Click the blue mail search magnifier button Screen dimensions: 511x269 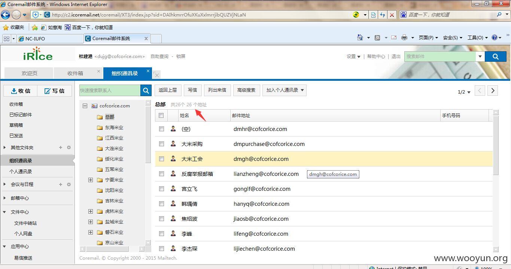coord(495,56)
